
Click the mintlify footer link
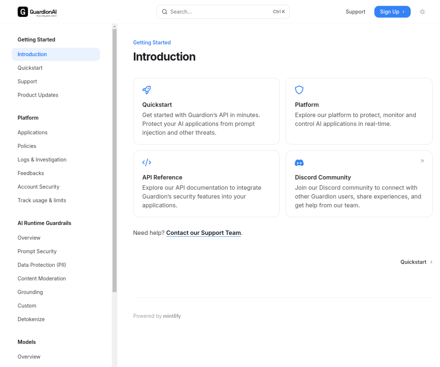(x=172, y=316)
